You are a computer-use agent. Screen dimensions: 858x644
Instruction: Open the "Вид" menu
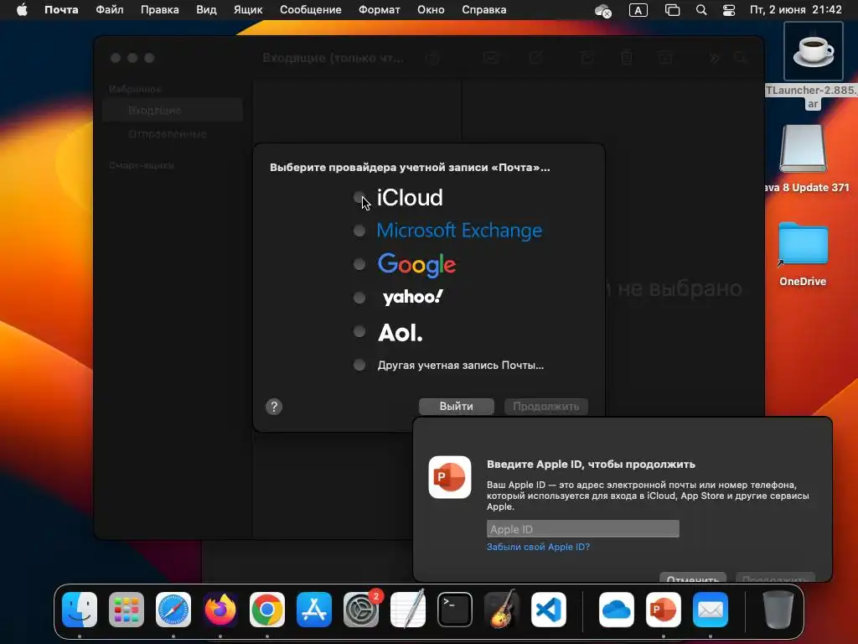[x=206, y=10]
